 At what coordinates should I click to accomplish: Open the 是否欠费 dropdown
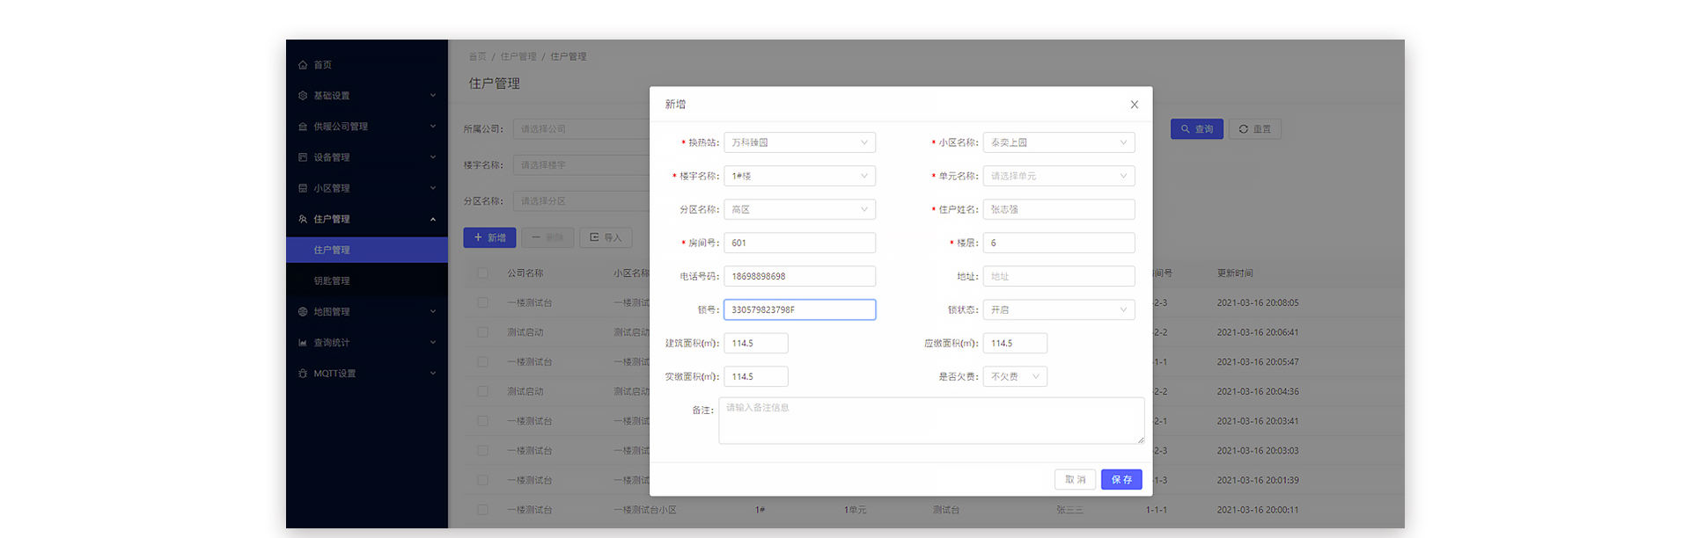click(1015, 376)
